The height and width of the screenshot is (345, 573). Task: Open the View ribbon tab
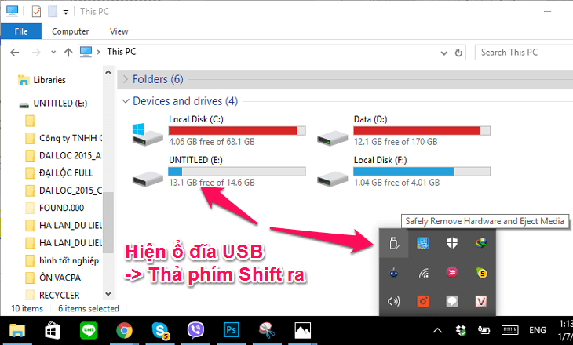(119, 31)
